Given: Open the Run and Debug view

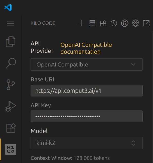Looking at the screenshot, I should [x=11, y=106].
